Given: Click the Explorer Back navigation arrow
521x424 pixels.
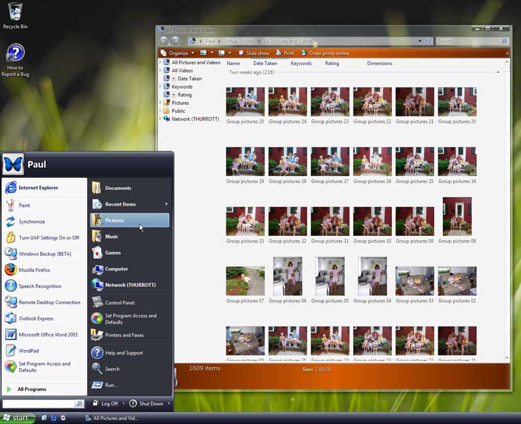Looking at the screenshot, I should (x=164, y=41).
